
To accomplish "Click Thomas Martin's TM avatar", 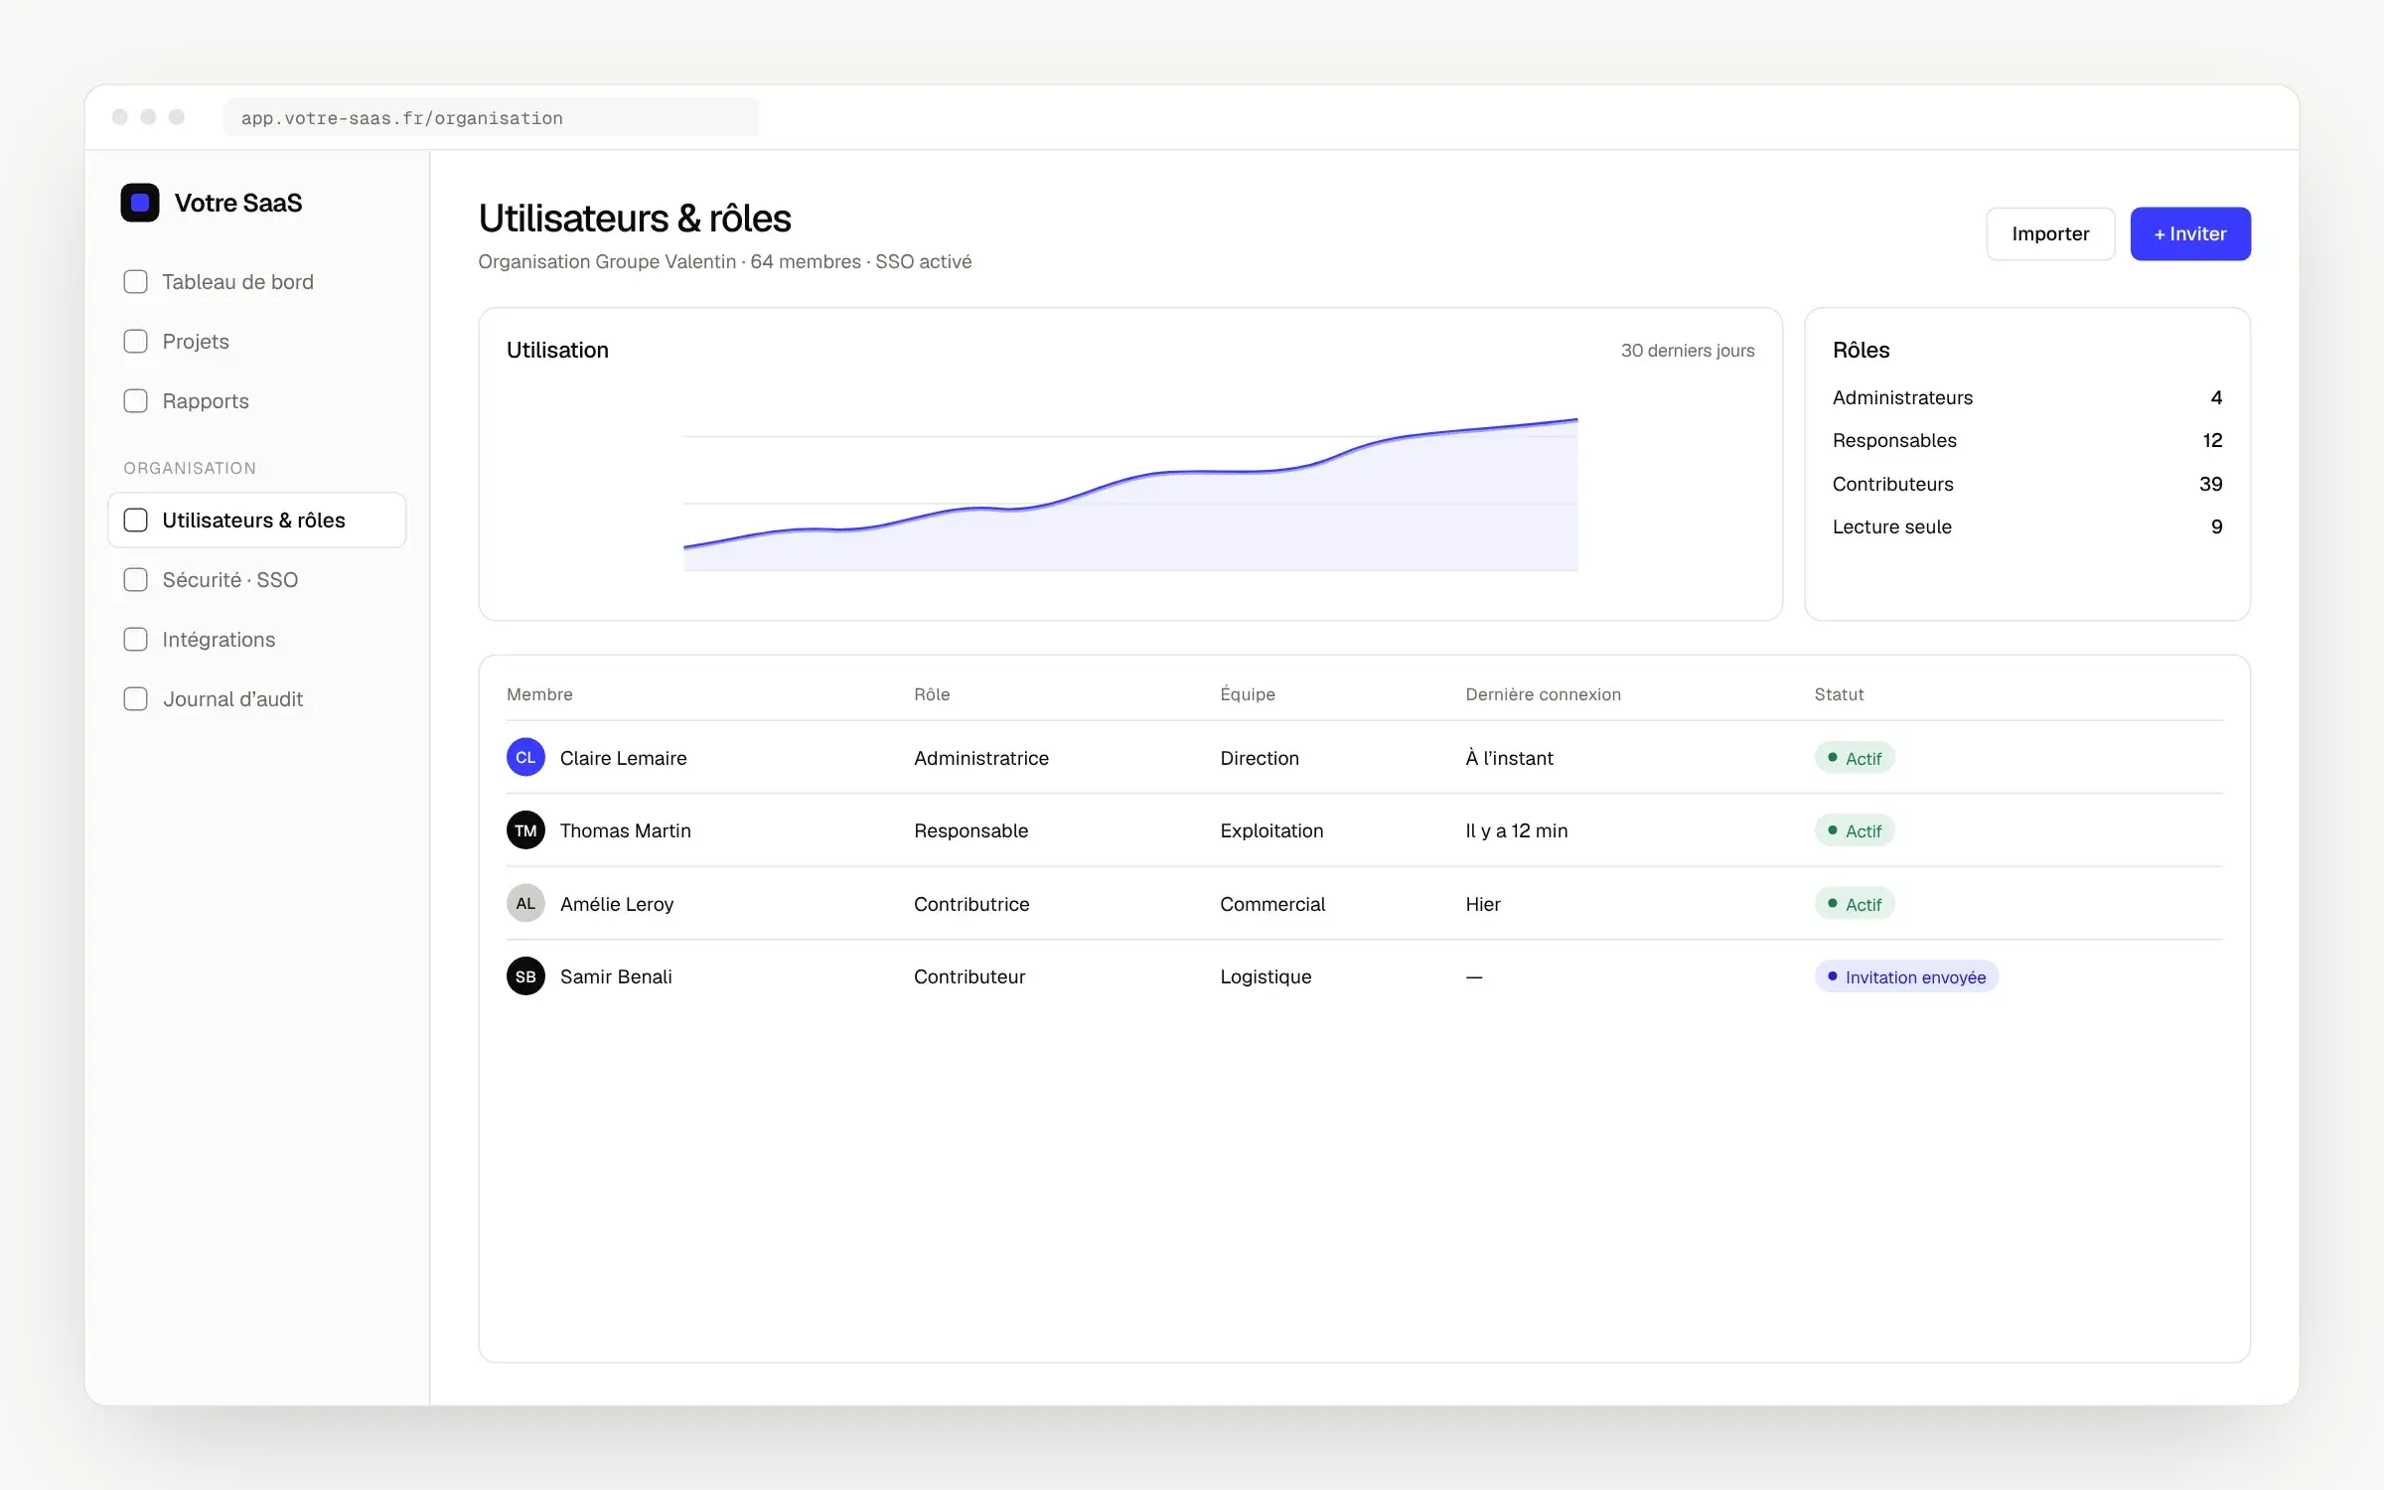I will [525, 830].
